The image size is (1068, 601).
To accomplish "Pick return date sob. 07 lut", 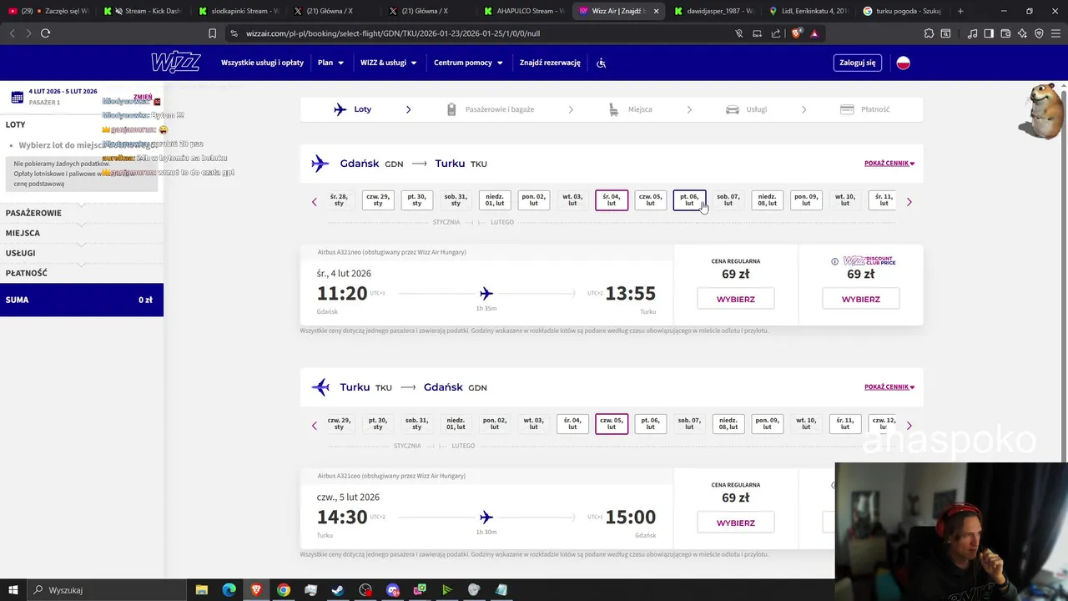I will pos(689,424).
